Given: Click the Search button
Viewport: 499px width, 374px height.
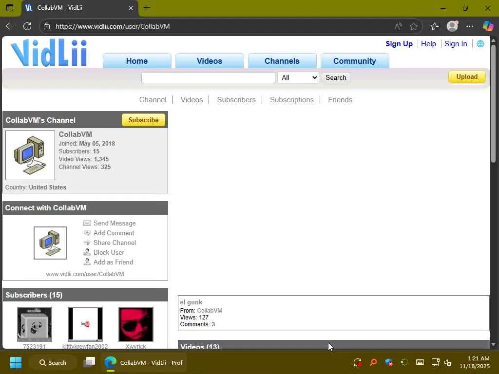Looking at the screenshot, I should (x=336, y=77).
